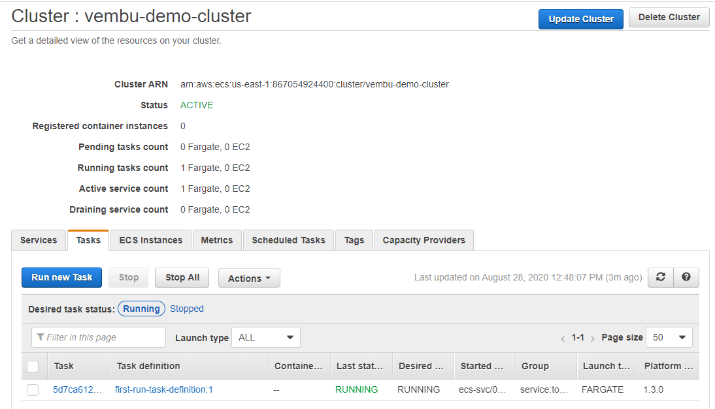Open the Metrics tab
Image resolution: width=715 pixels, height=409 pixels.
click(x=217, y=240)
